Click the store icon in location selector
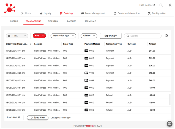175x129 pixels. coord(9,36)
